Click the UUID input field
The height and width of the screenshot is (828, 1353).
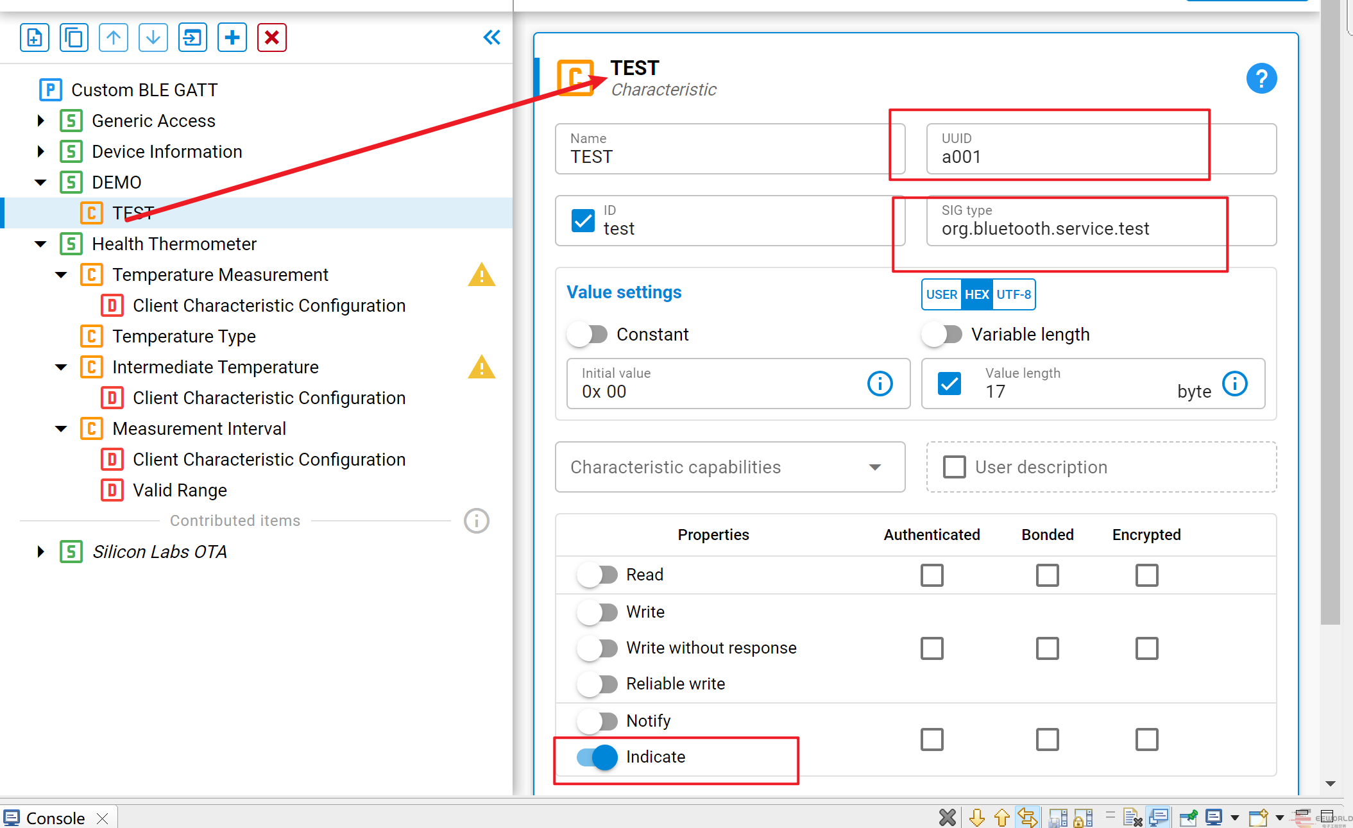tap(1101, 156)
